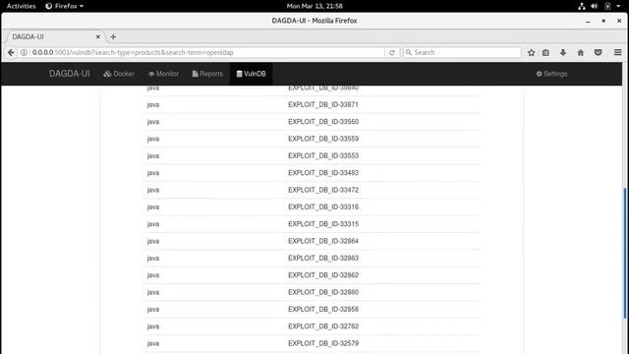
Task: Select the DAGDA-UI browser tab
Action: click(x=55, y=37)
